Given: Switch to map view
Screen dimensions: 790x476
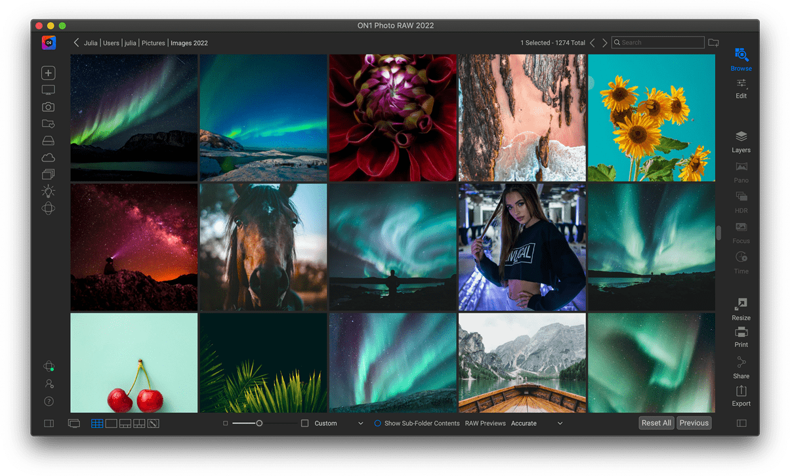Looking at the screenshot, I should pyautogui.click(x=154, y=424).
